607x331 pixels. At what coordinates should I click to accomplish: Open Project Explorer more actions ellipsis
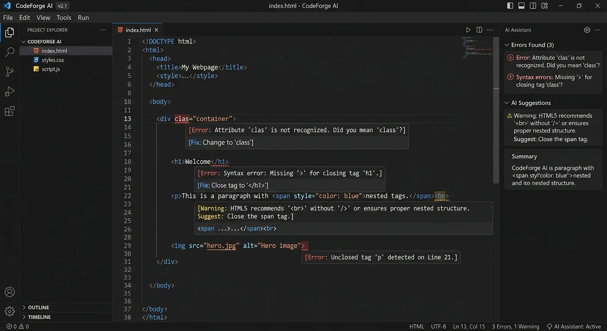pyautogui.click(x=103, y=30)
